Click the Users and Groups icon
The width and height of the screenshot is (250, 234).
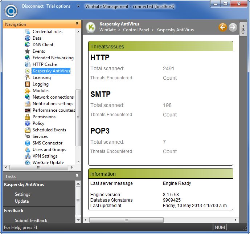tap(28, 150)
